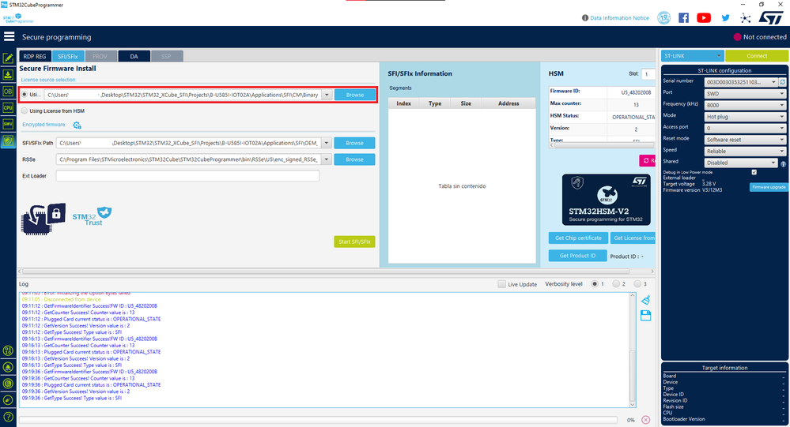The image size is (790, 427).
Task: Click the ST logo
Action: pyautogui.click(x=771, y=17)
